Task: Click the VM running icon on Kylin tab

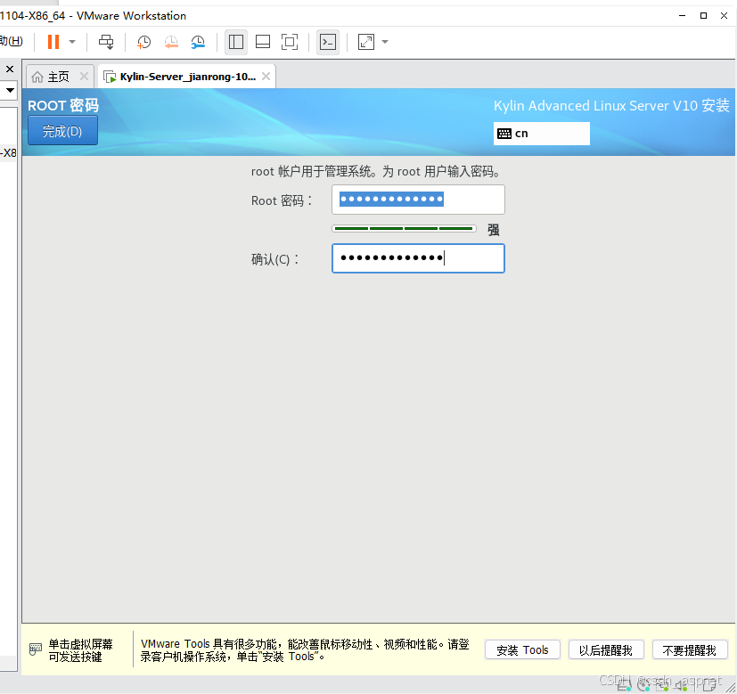Action: tap(110, 77)
